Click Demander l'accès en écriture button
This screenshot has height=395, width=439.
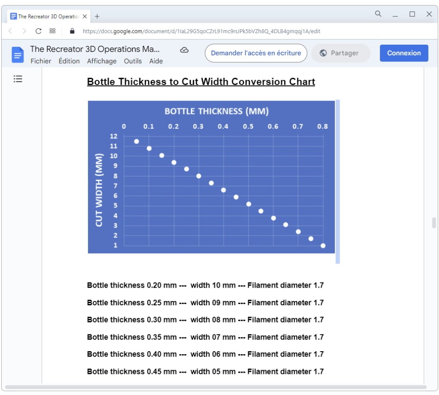(x=256, y=53)
